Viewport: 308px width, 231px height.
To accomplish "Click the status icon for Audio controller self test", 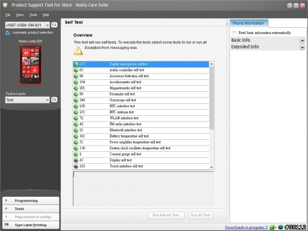I will point(76,70).
